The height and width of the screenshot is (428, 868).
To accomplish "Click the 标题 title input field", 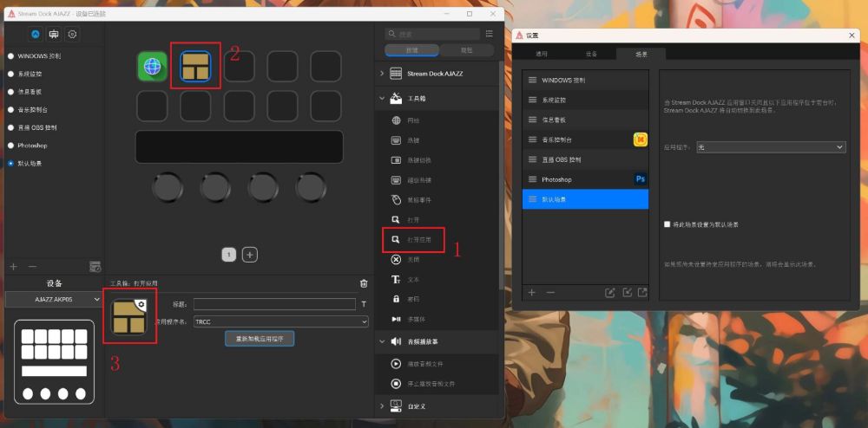I will [x=274, y=304].
